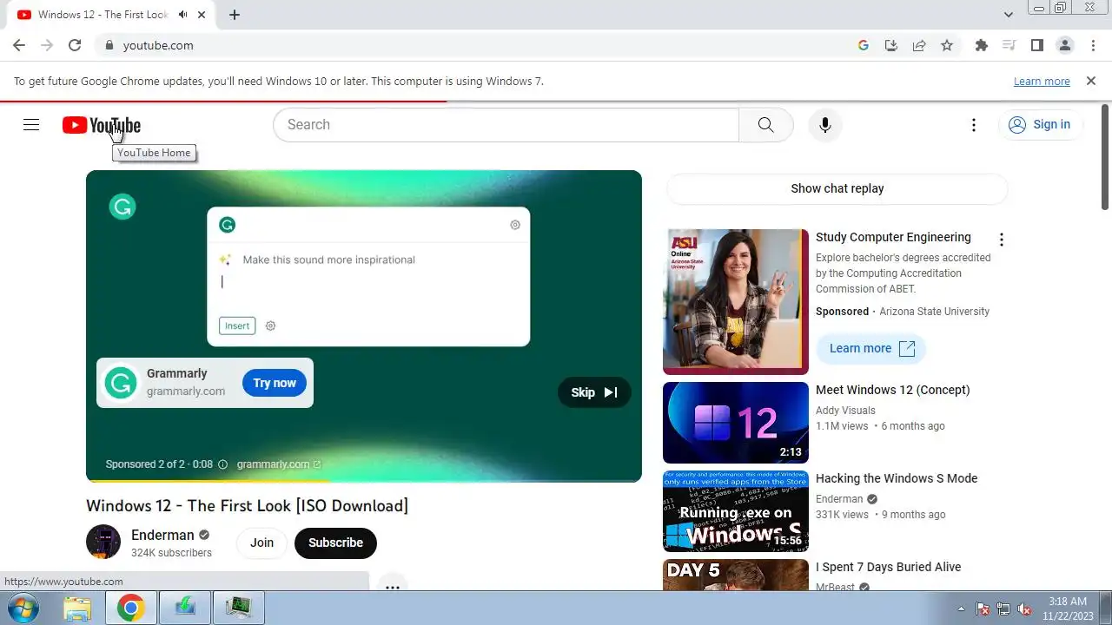Viewport: 1112px width, 625px height.
Task: View site information lock icon
Action: [x=109, y=45]
